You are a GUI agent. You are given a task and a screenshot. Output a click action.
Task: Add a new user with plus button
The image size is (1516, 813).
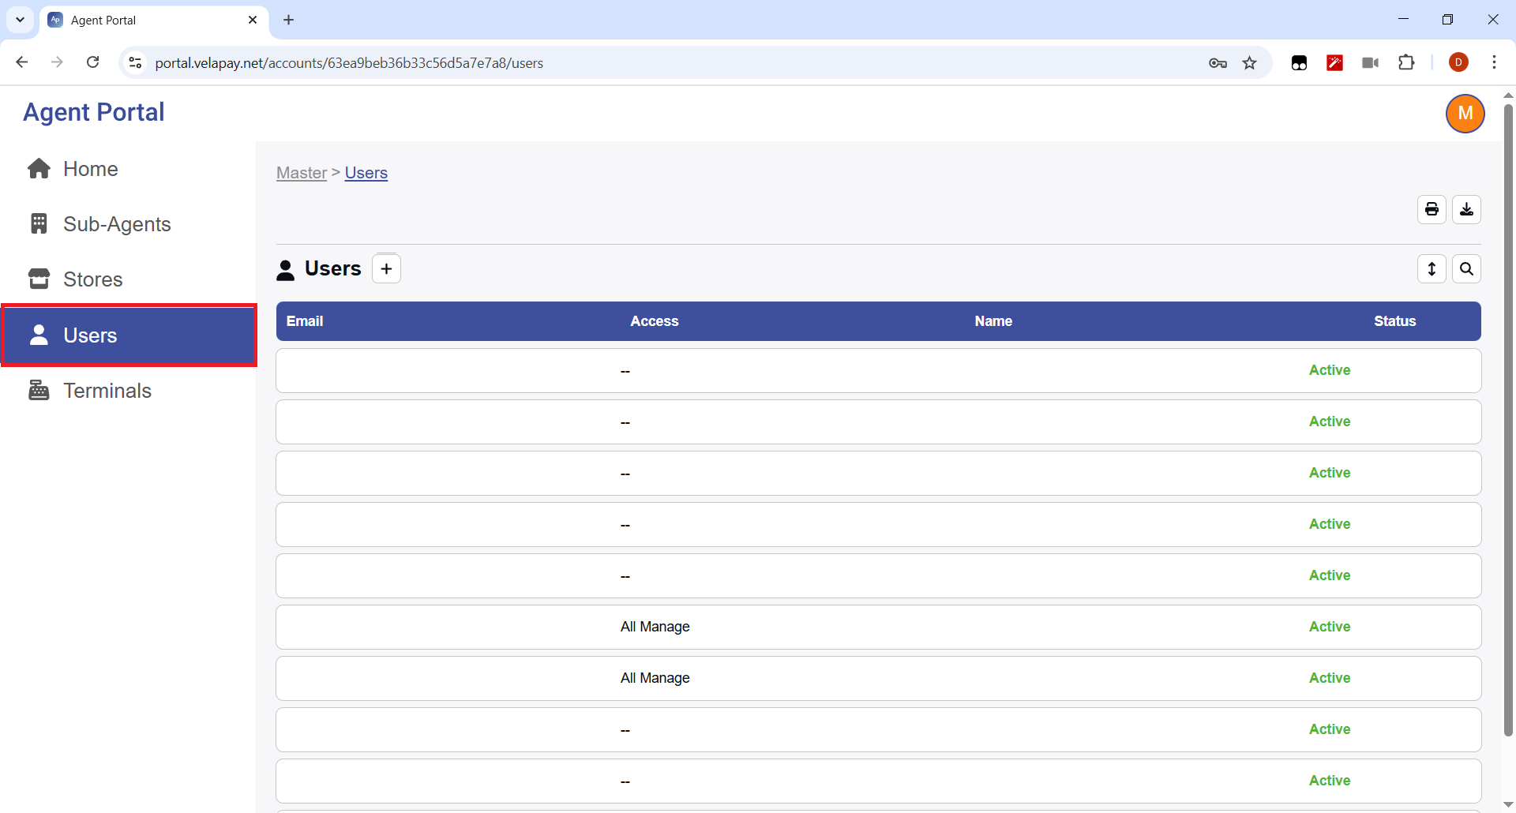[386, 269]
